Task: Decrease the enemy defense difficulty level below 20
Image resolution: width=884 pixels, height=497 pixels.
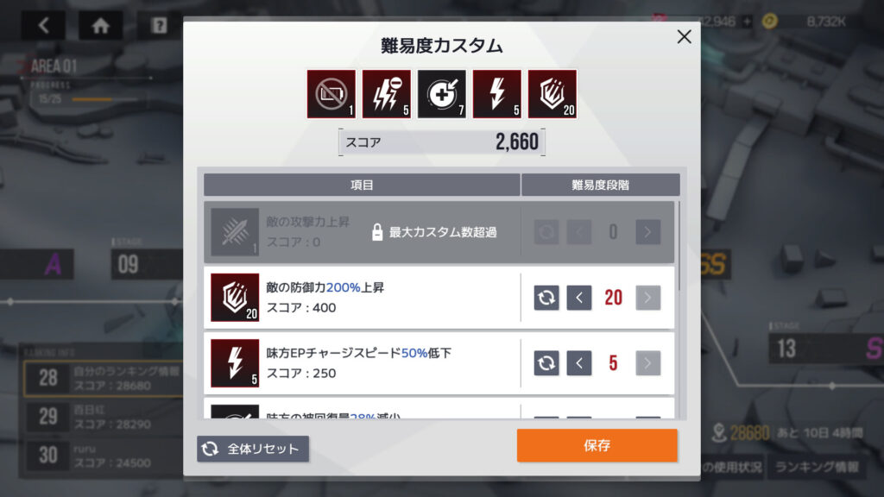Action: pos(579,298)
